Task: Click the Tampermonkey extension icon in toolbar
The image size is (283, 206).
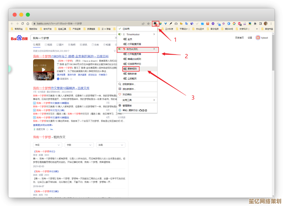Action: [x=155, y=24]
